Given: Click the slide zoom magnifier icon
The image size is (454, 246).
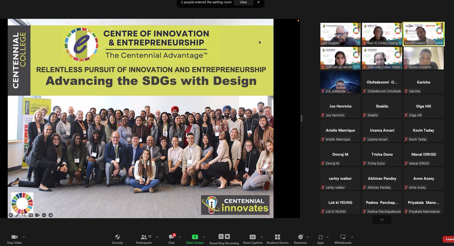Looking at the screenshot, I should 24,215.
